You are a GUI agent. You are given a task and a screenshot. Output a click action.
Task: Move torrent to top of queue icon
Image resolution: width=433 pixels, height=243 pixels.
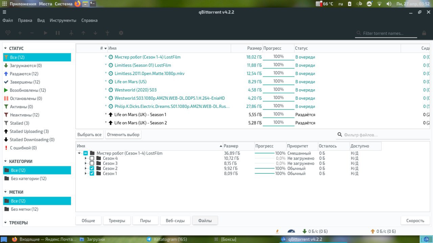pos(71,33)
